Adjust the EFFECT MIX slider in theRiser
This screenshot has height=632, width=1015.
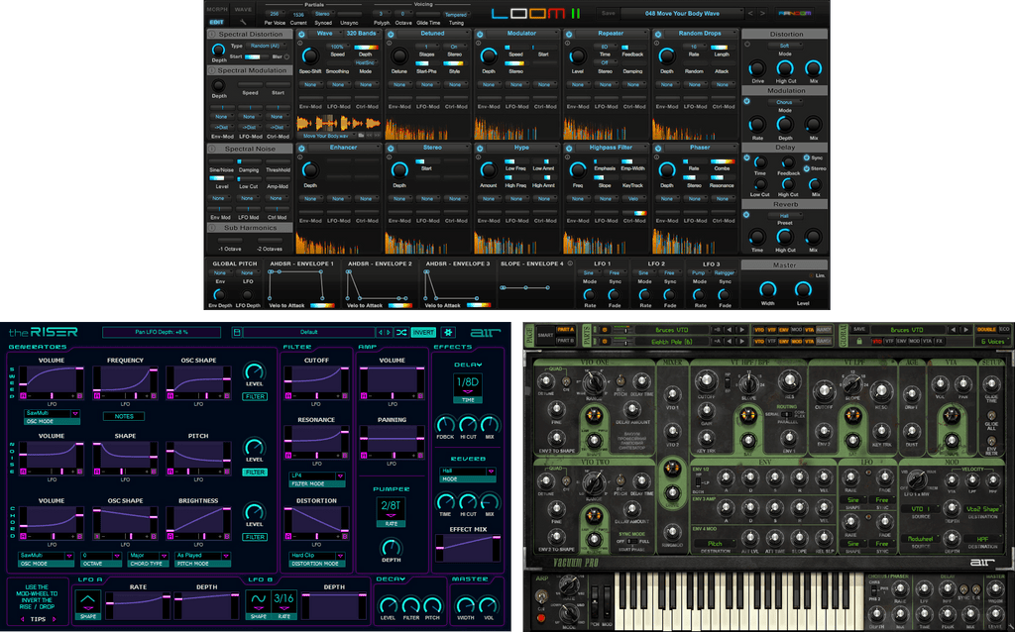coord(468,549)
